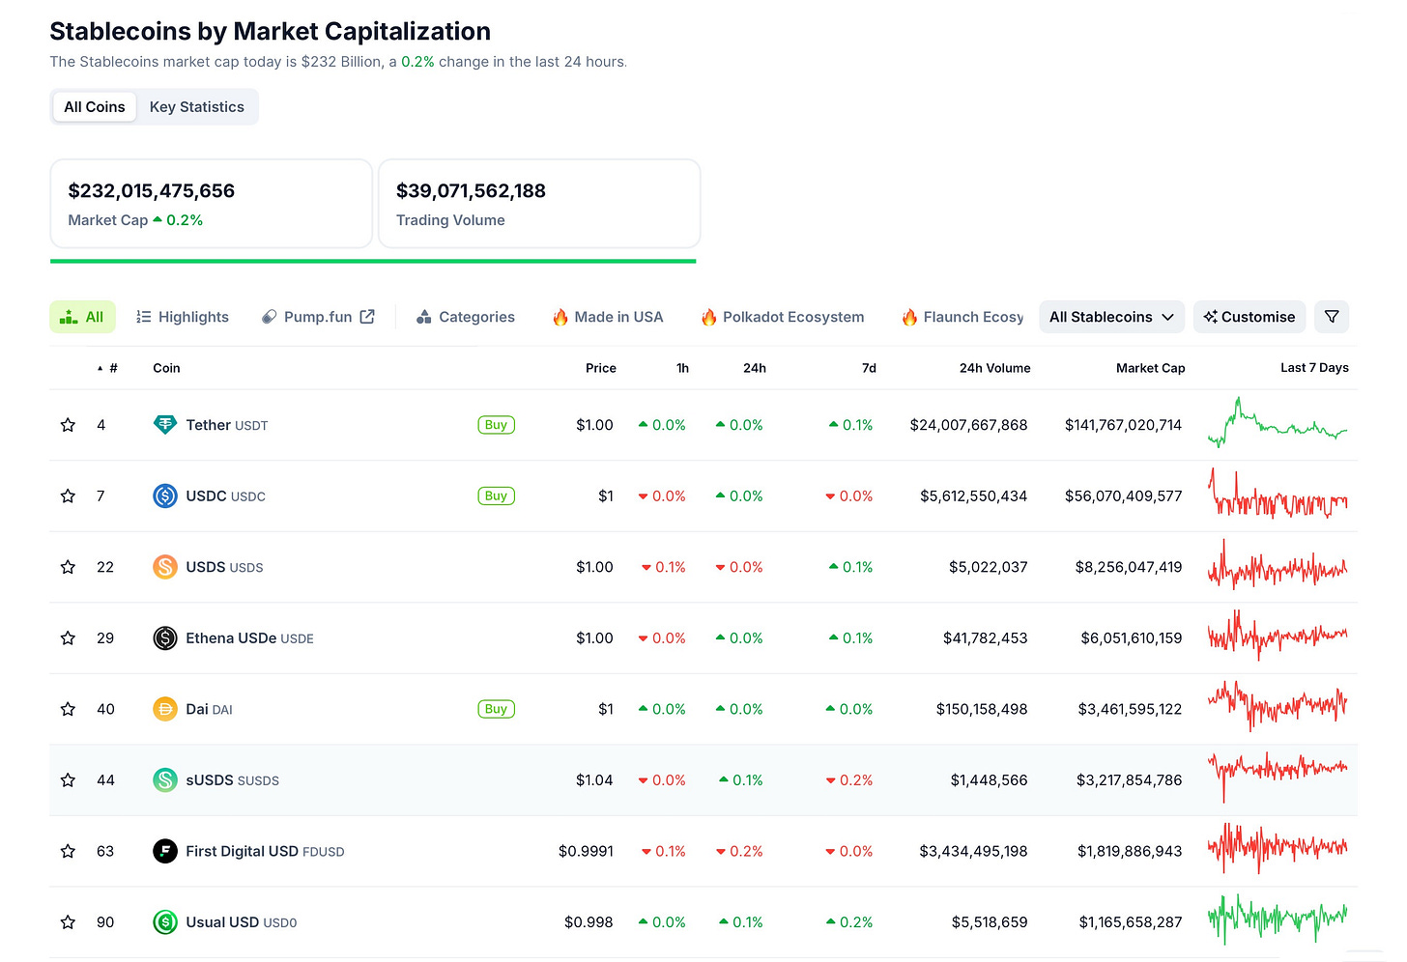Click the Ethena USDe coin logo
Viewport: 1407px width, 962px height.
165,638
